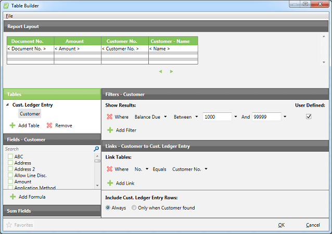Click the Add Formula label

point(32,197)
